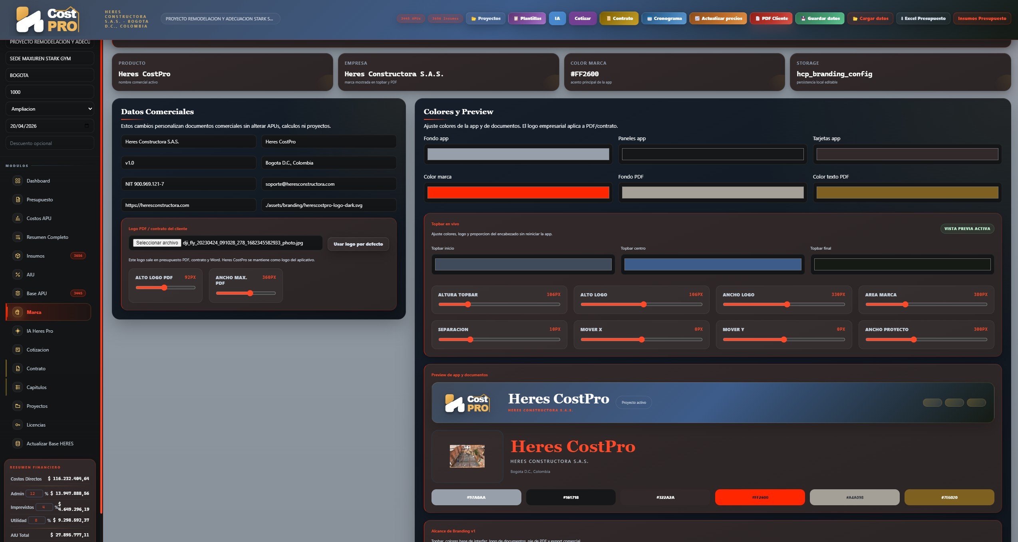
Task: Open the Actualizar Base HERES database icon
Action: tap(18, 444)
